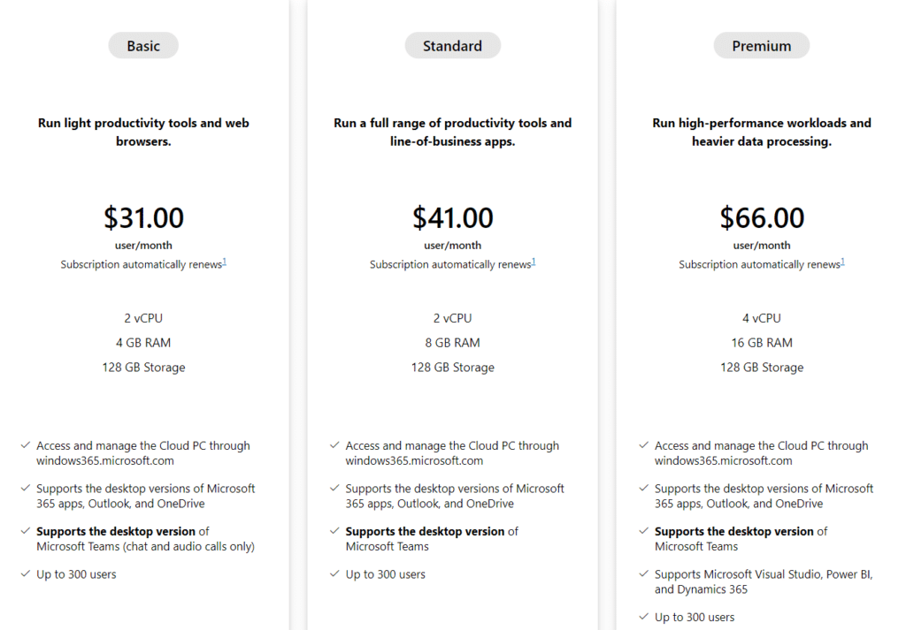Open footnote 1 link under Premium price

842,262
